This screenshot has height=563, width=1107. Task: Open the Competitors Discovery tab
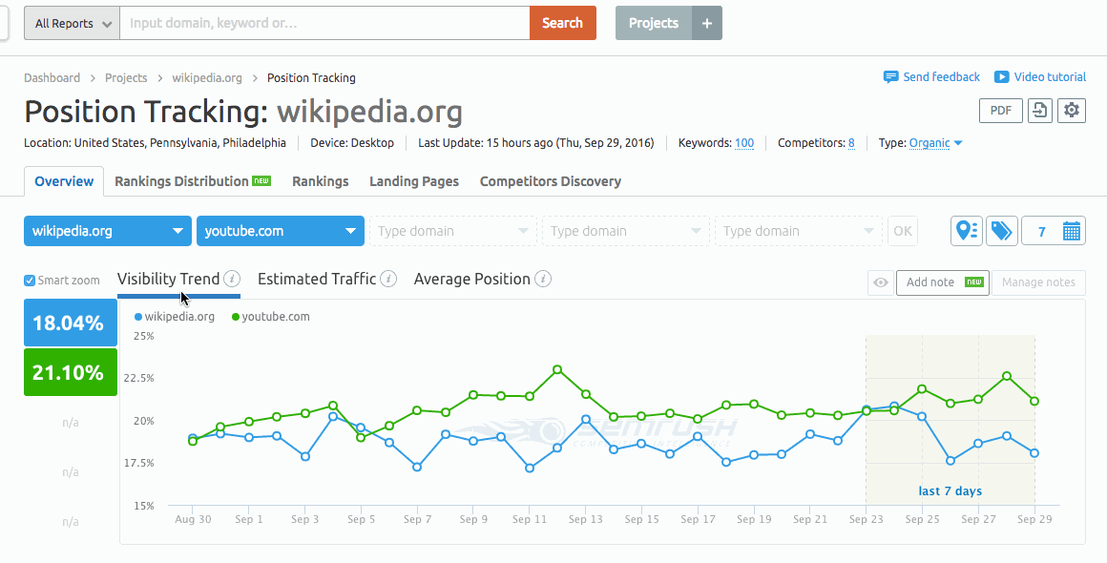[x=551, y=181]
